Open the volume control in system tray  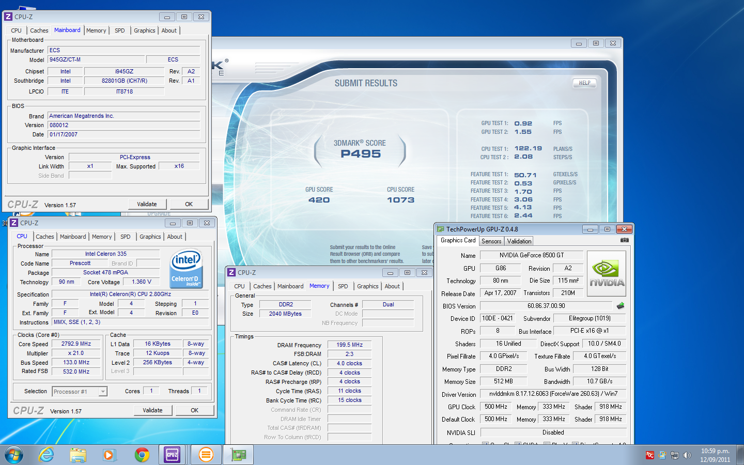[x=687, y=455]
